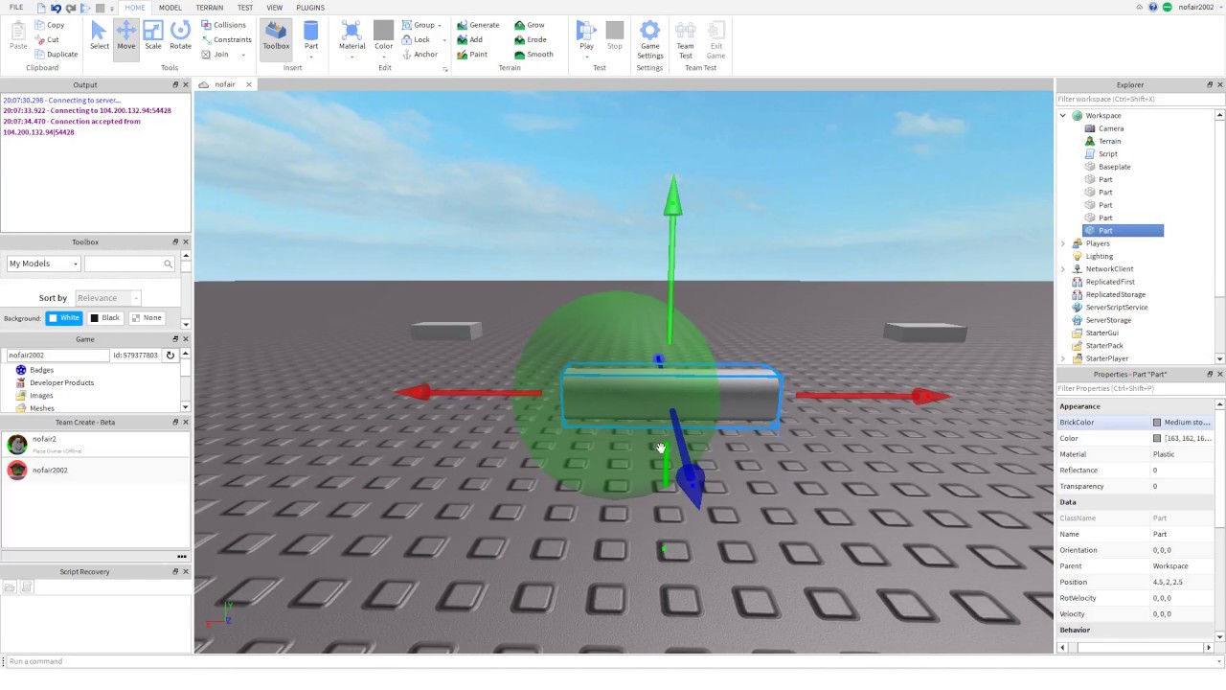Select White toolbox background
This screenshot has width=1226, height=690.
(x=64, y=318)
